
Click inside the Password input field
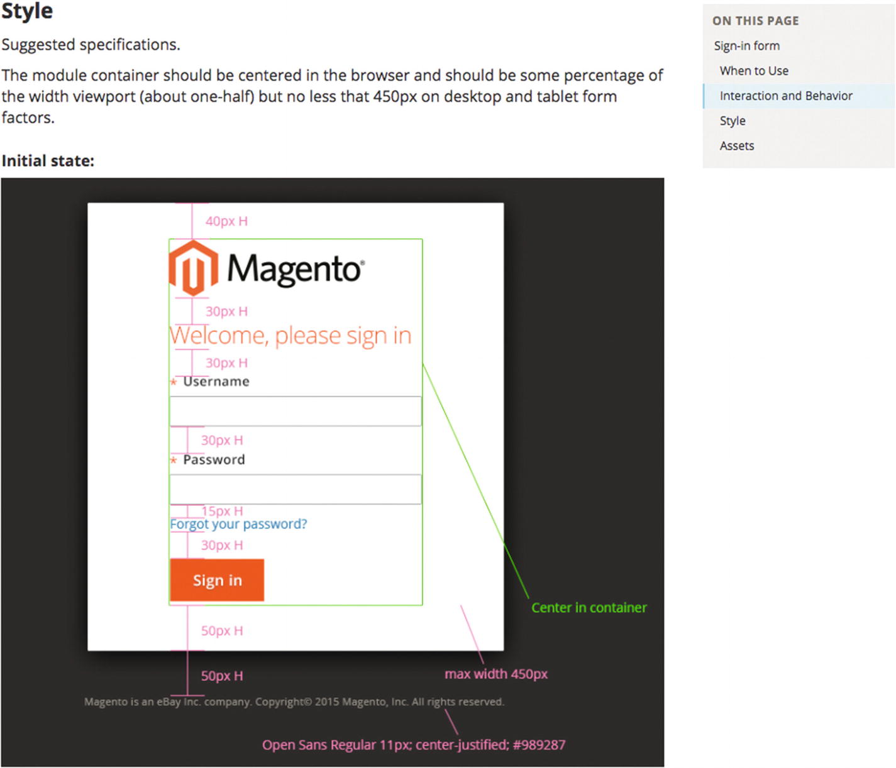point(296,489)
